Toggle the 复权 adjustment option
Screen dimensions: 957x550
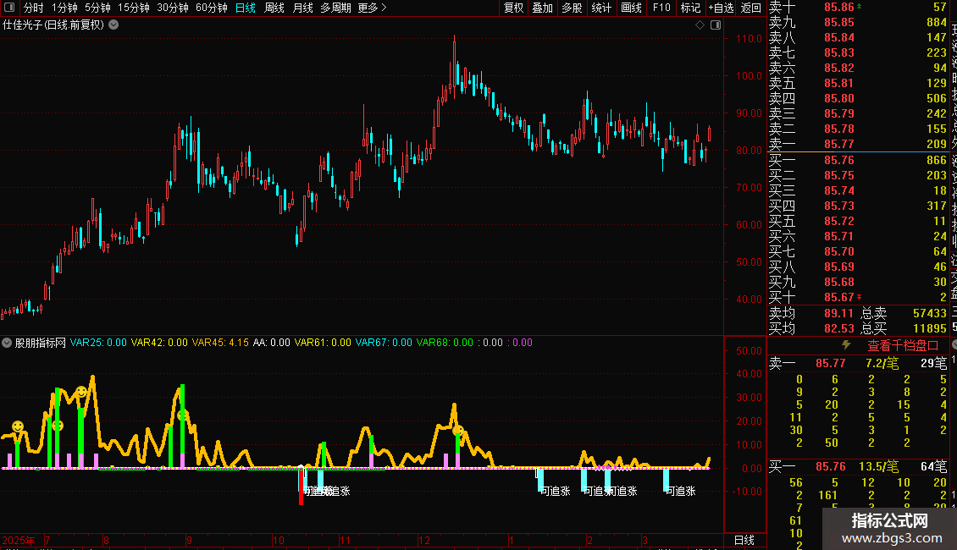pos(513,8)
